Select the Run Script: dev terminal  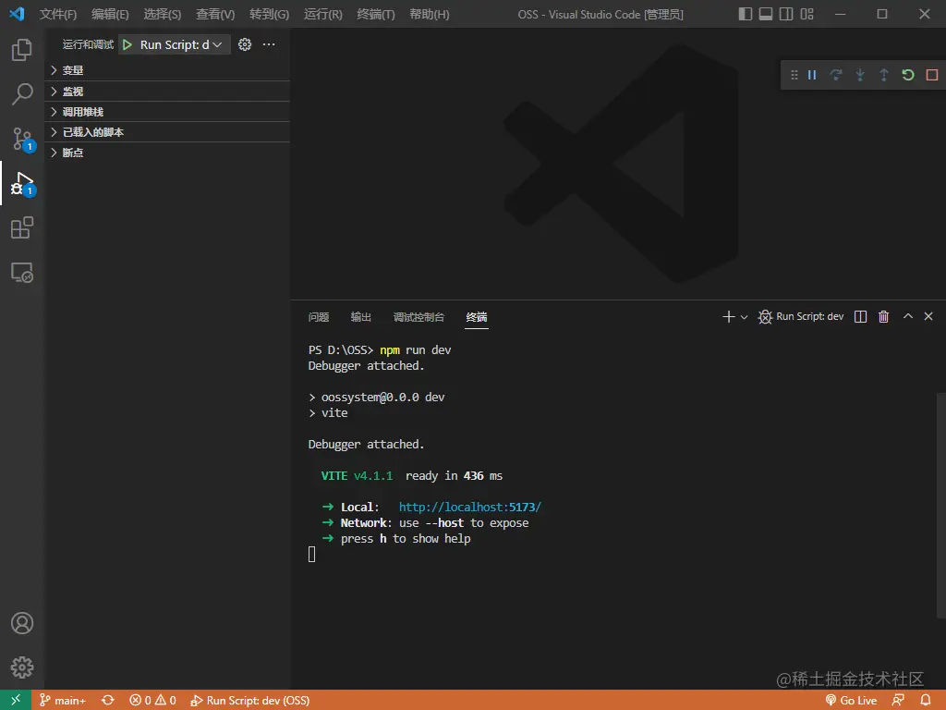click(801, 316)
